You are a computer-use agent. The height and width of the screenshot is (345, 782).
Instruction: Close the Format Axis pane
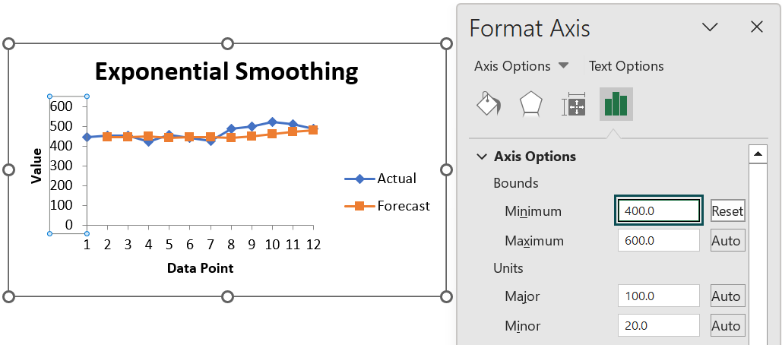coord(757,27)
